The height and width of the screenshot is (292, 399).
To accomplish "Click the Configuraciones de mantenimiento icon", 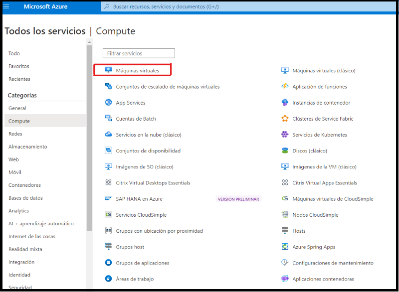I will point(285,263).
